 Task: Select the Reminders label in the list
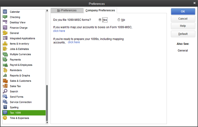[x=16, y=70]
